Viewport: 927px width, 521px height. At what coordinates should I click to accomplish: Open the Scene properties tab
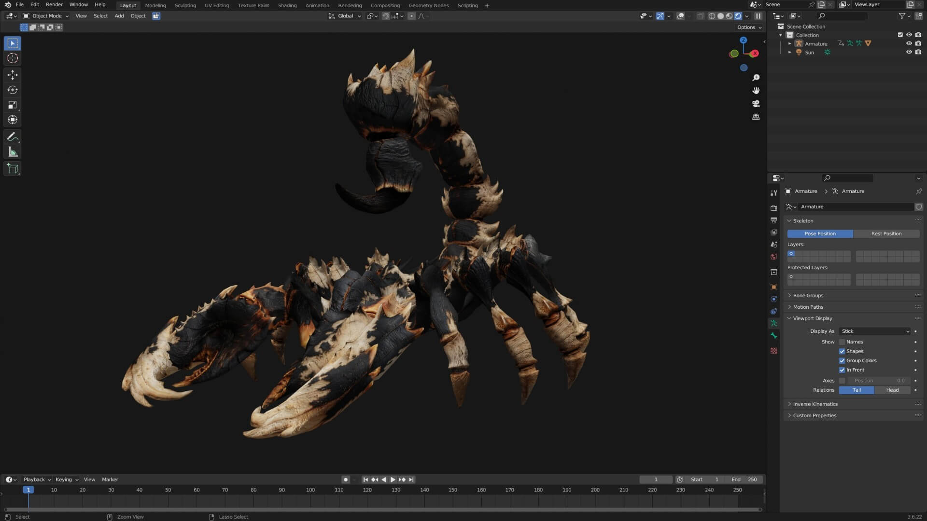774,245
